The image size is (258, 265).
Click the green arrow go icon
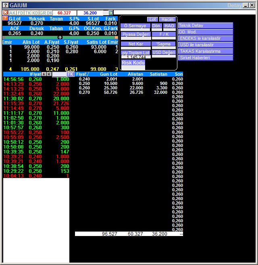point(110,12)
